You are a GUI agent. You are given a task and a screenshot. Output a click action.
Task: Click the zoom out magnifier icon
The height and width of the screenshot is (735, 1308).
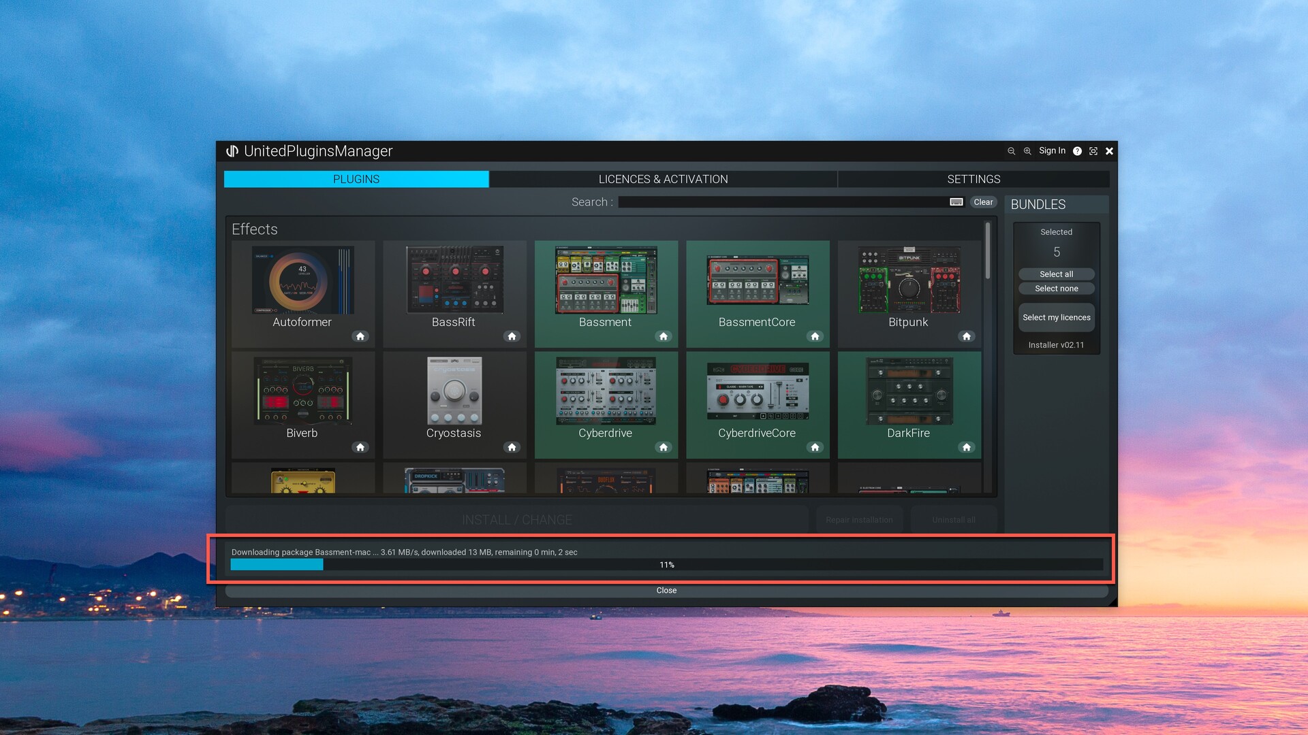tap(1011, 151)
